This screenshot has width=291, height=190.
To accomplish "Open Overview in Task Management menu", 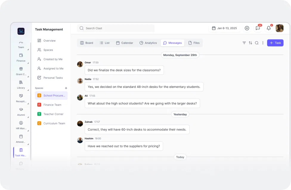I will 51,41.
